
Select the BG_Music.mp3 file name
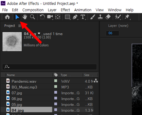coord(24,87)
